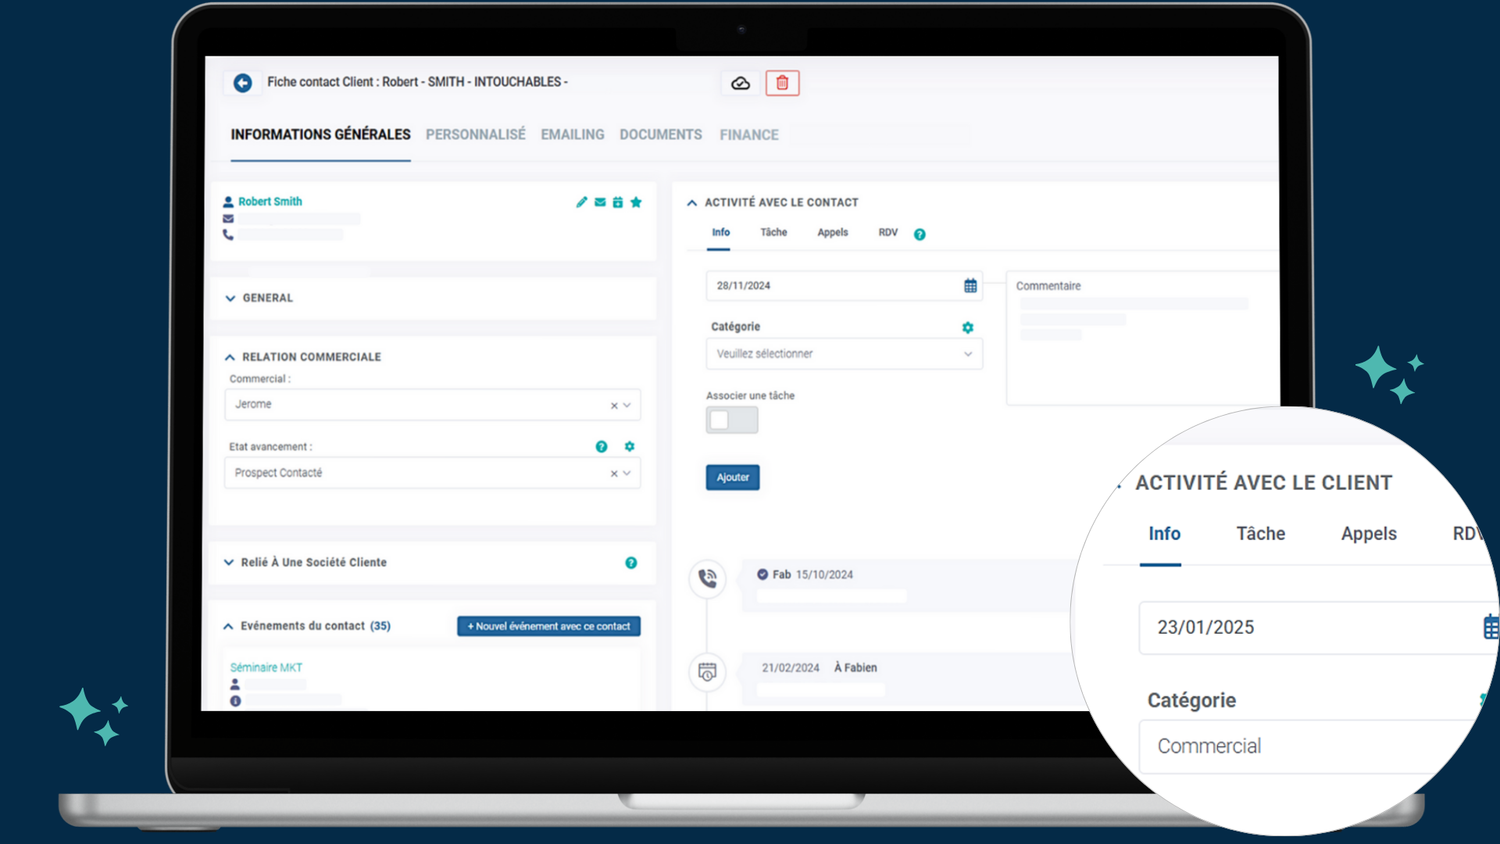The image size is (1500, 844).
Task: Collapse the RELATION COMMERCIALE section
Action: pos(311,357)
